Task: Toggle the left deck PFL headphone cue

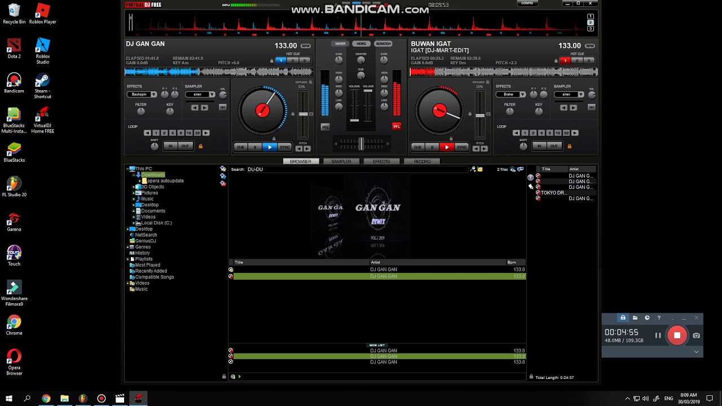Action: (x=325, y=127)
